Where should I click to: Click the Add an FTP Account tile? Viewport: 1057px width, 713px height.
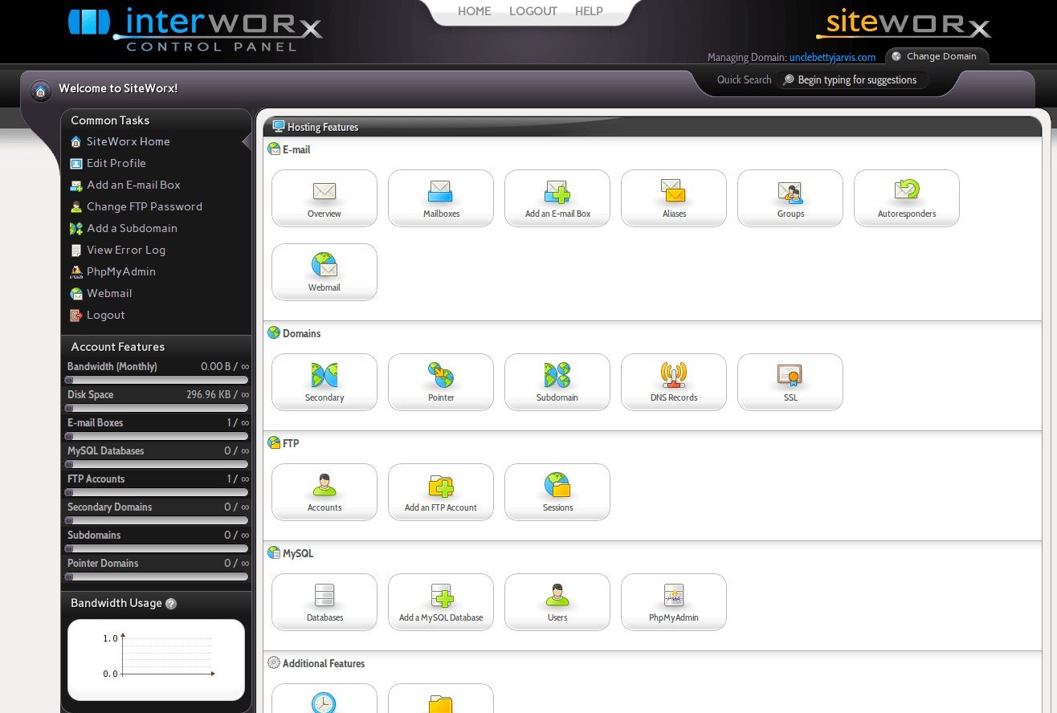tap(441, 492)
